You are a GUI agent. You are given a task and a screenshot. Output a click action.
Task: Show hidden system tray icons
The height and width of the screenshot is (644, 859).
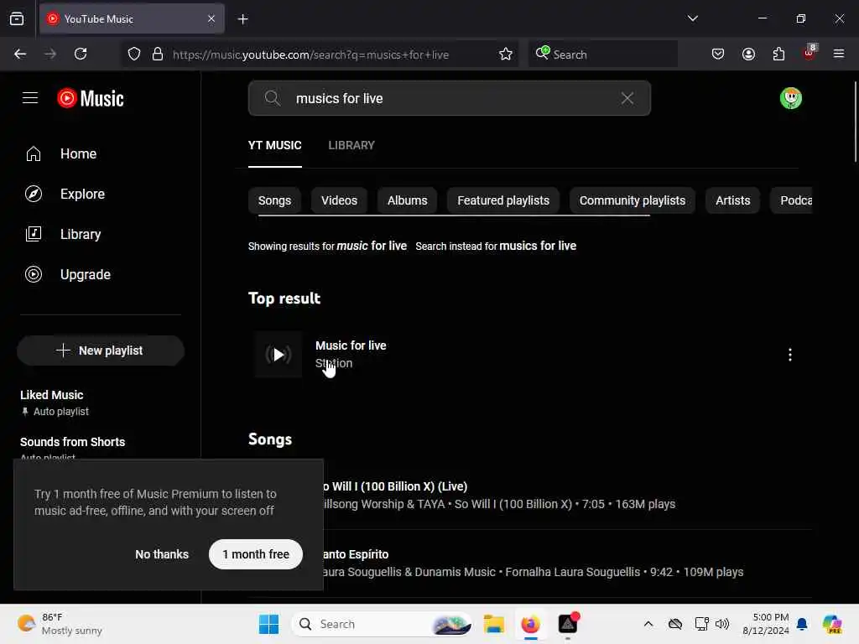pyautogui.click(x=648, y=624)
